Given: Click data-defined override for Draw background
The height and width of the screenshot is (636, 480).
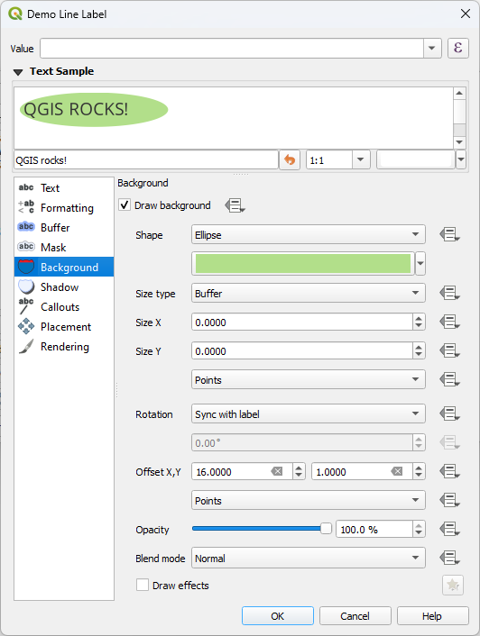Looking at the screenshot, I should pos(235,205).
